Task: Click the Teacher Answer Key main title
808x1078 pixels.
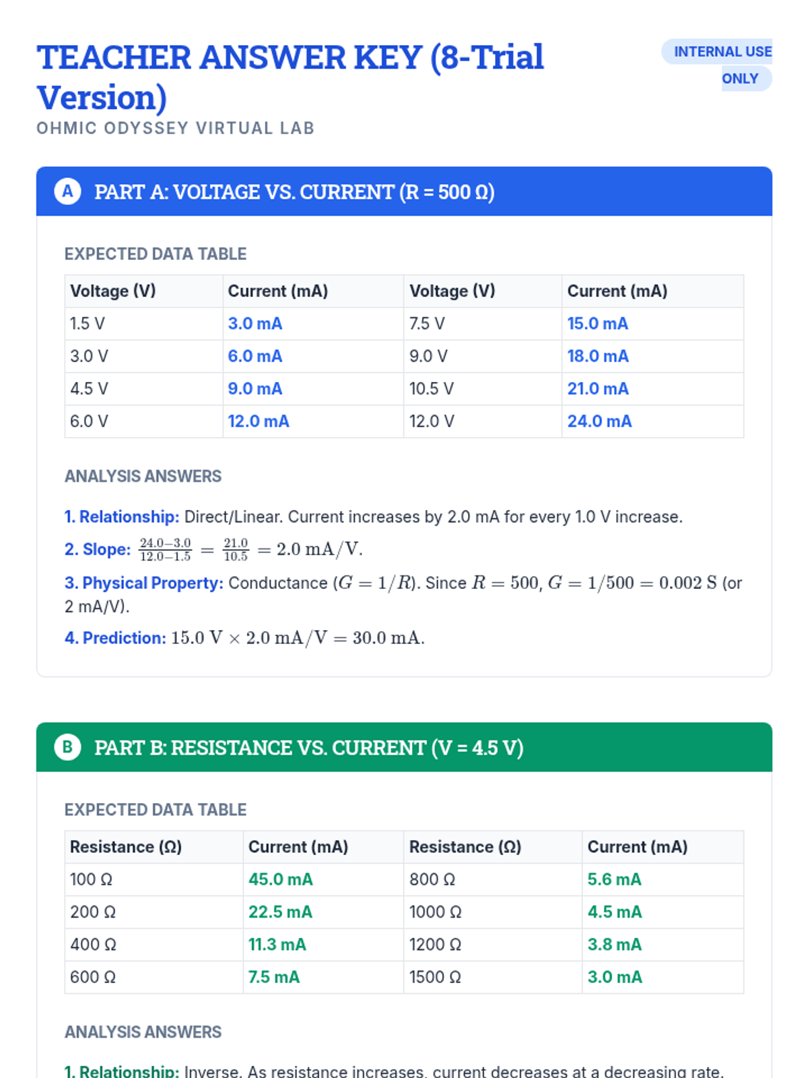Action: [x=290, y=77]
